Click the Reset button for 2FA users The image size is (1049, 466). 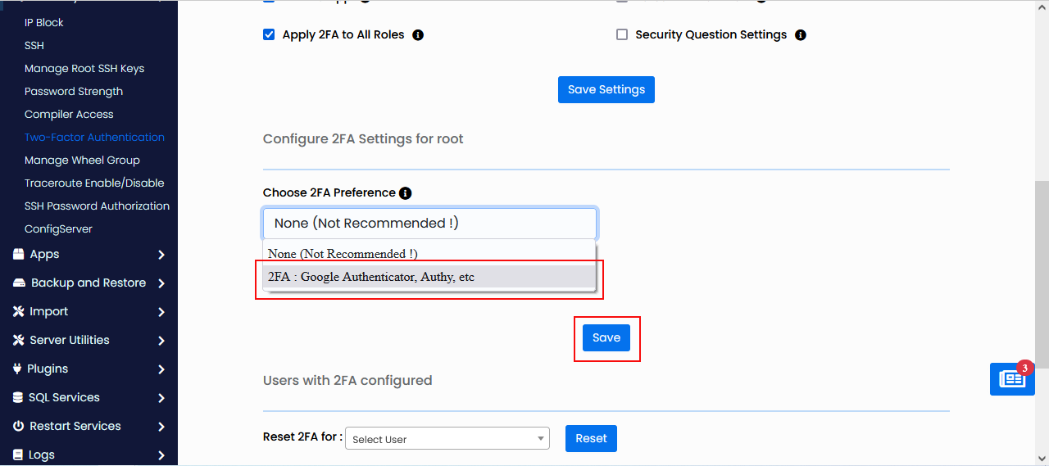coord(591,438)
